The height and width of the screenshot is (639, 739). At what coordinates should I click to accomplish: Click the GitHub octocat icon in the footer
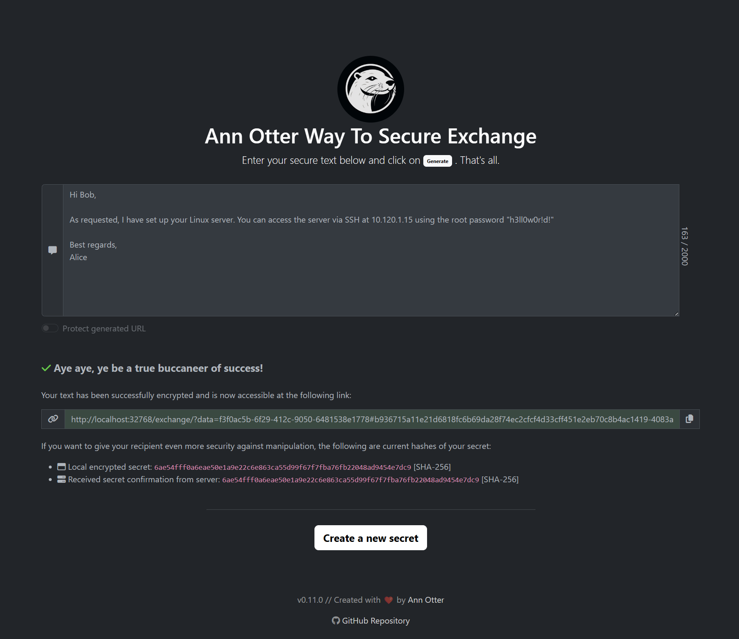pyautogui.click(x=336, y=621)
